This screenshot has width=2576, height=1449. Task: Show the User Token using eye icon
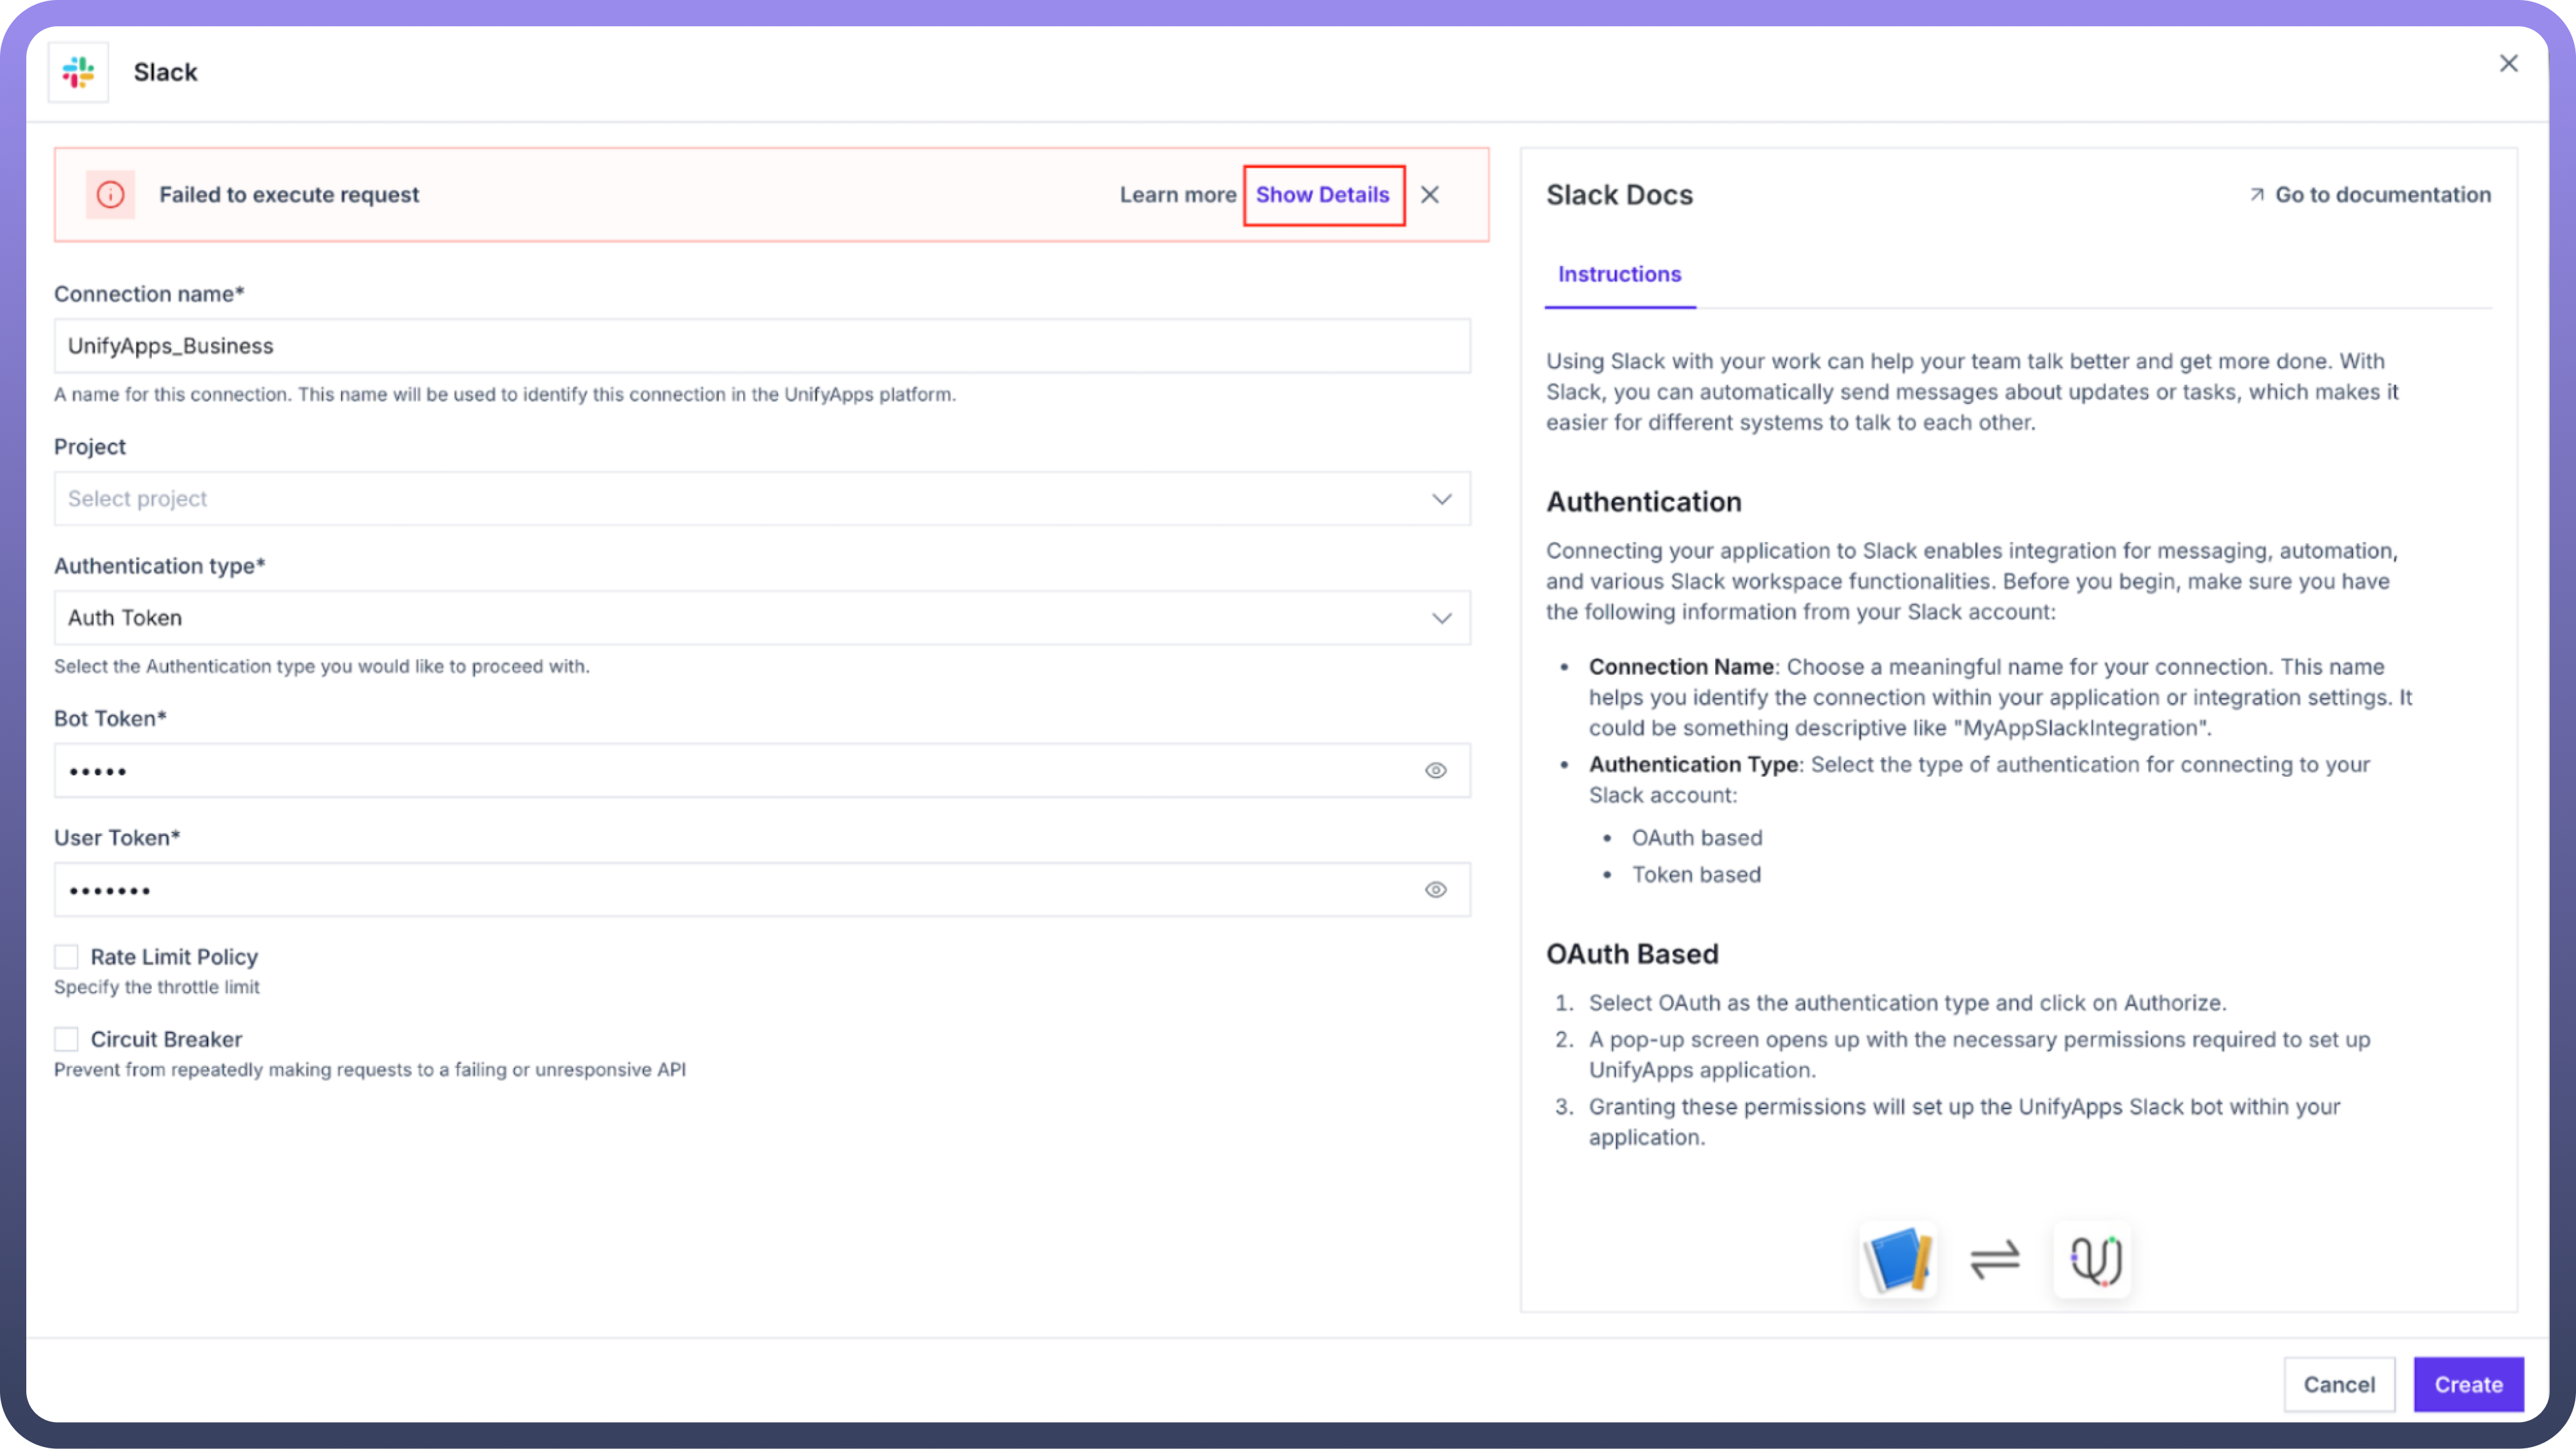tap(1435, 889)
